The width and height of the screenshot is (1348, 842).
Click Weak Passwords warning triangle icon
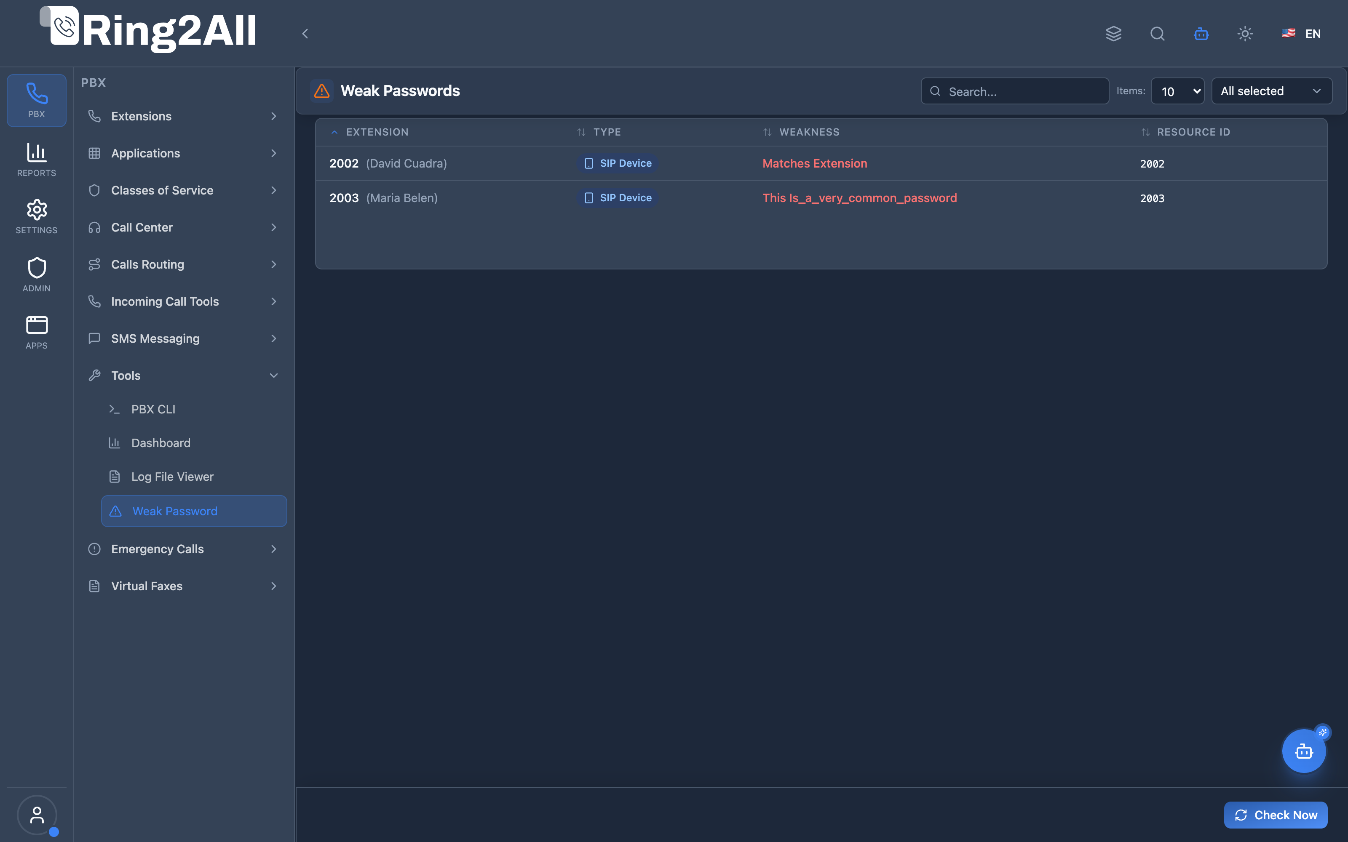click(321, 91)
